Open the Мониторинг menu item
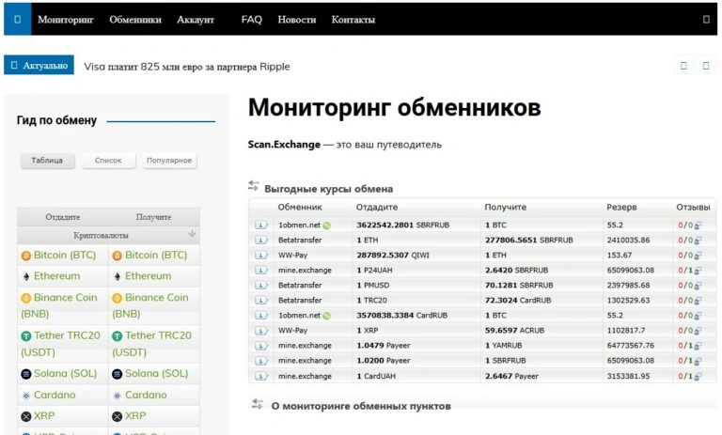The image size is (722, 435). (x=66, y=20)
